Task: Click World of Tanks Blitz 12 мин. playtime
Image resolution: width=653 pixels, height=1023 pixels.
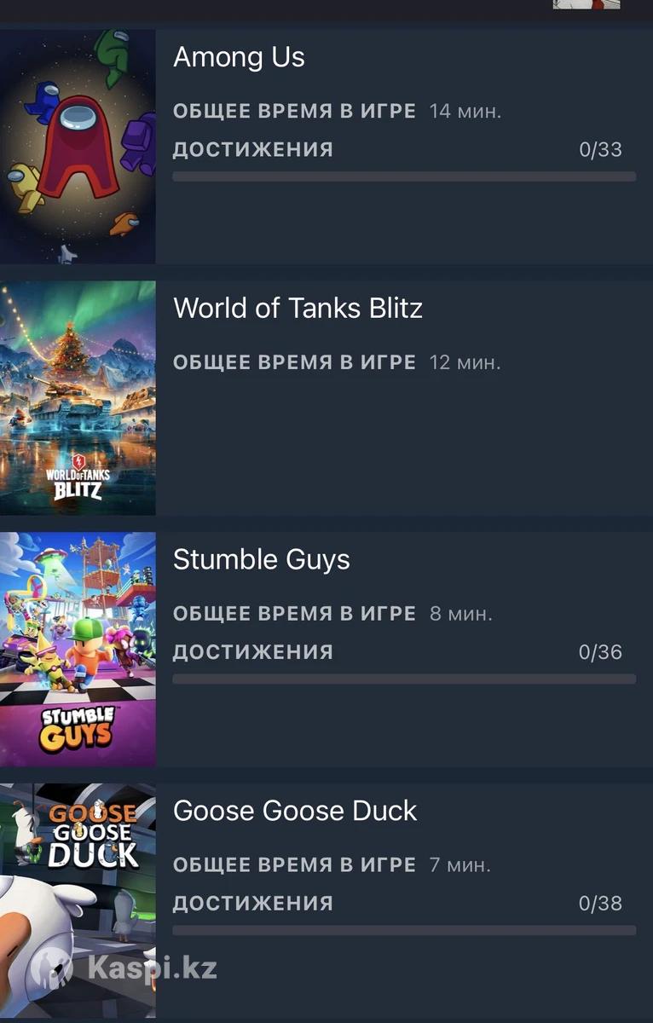Action: point(465,362)
